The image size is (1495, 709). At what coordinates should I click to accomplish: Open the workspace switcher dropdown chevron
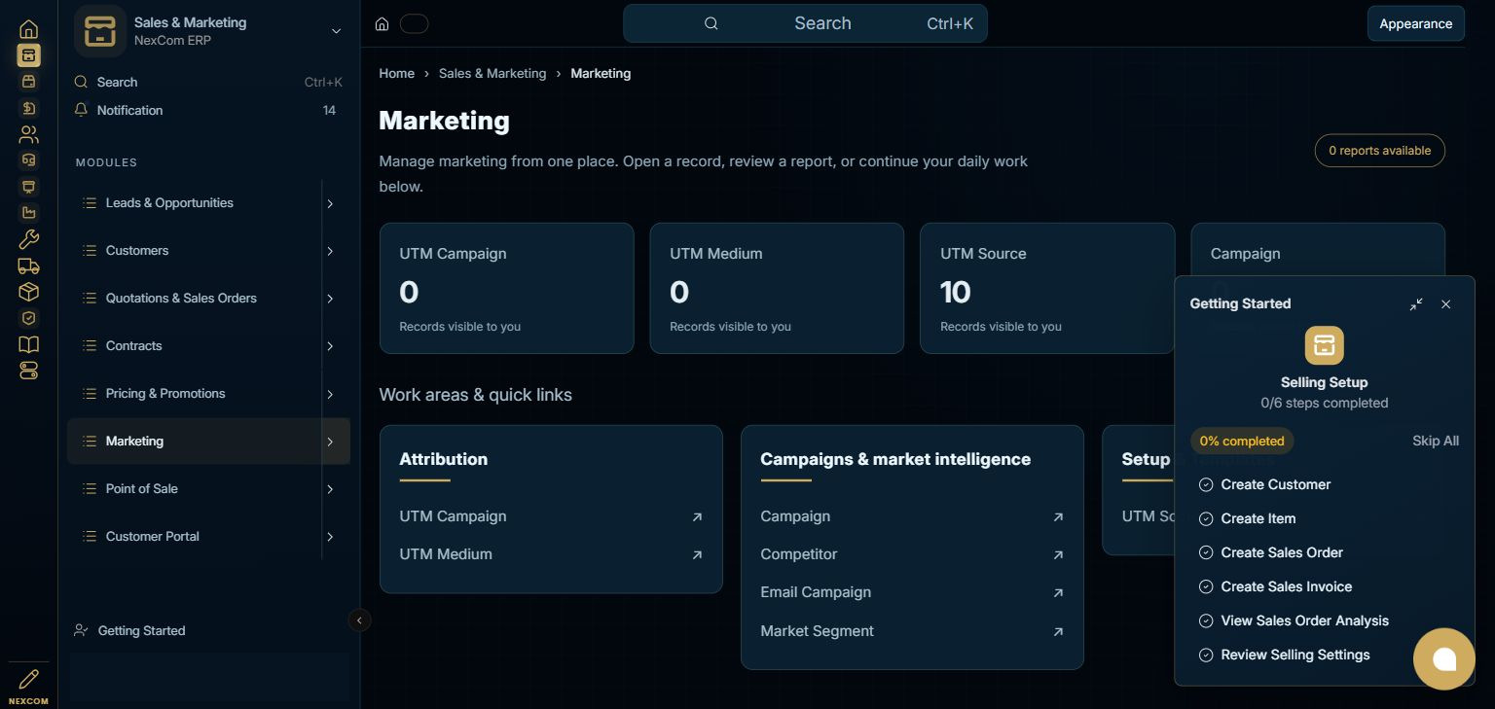(336, 31)
